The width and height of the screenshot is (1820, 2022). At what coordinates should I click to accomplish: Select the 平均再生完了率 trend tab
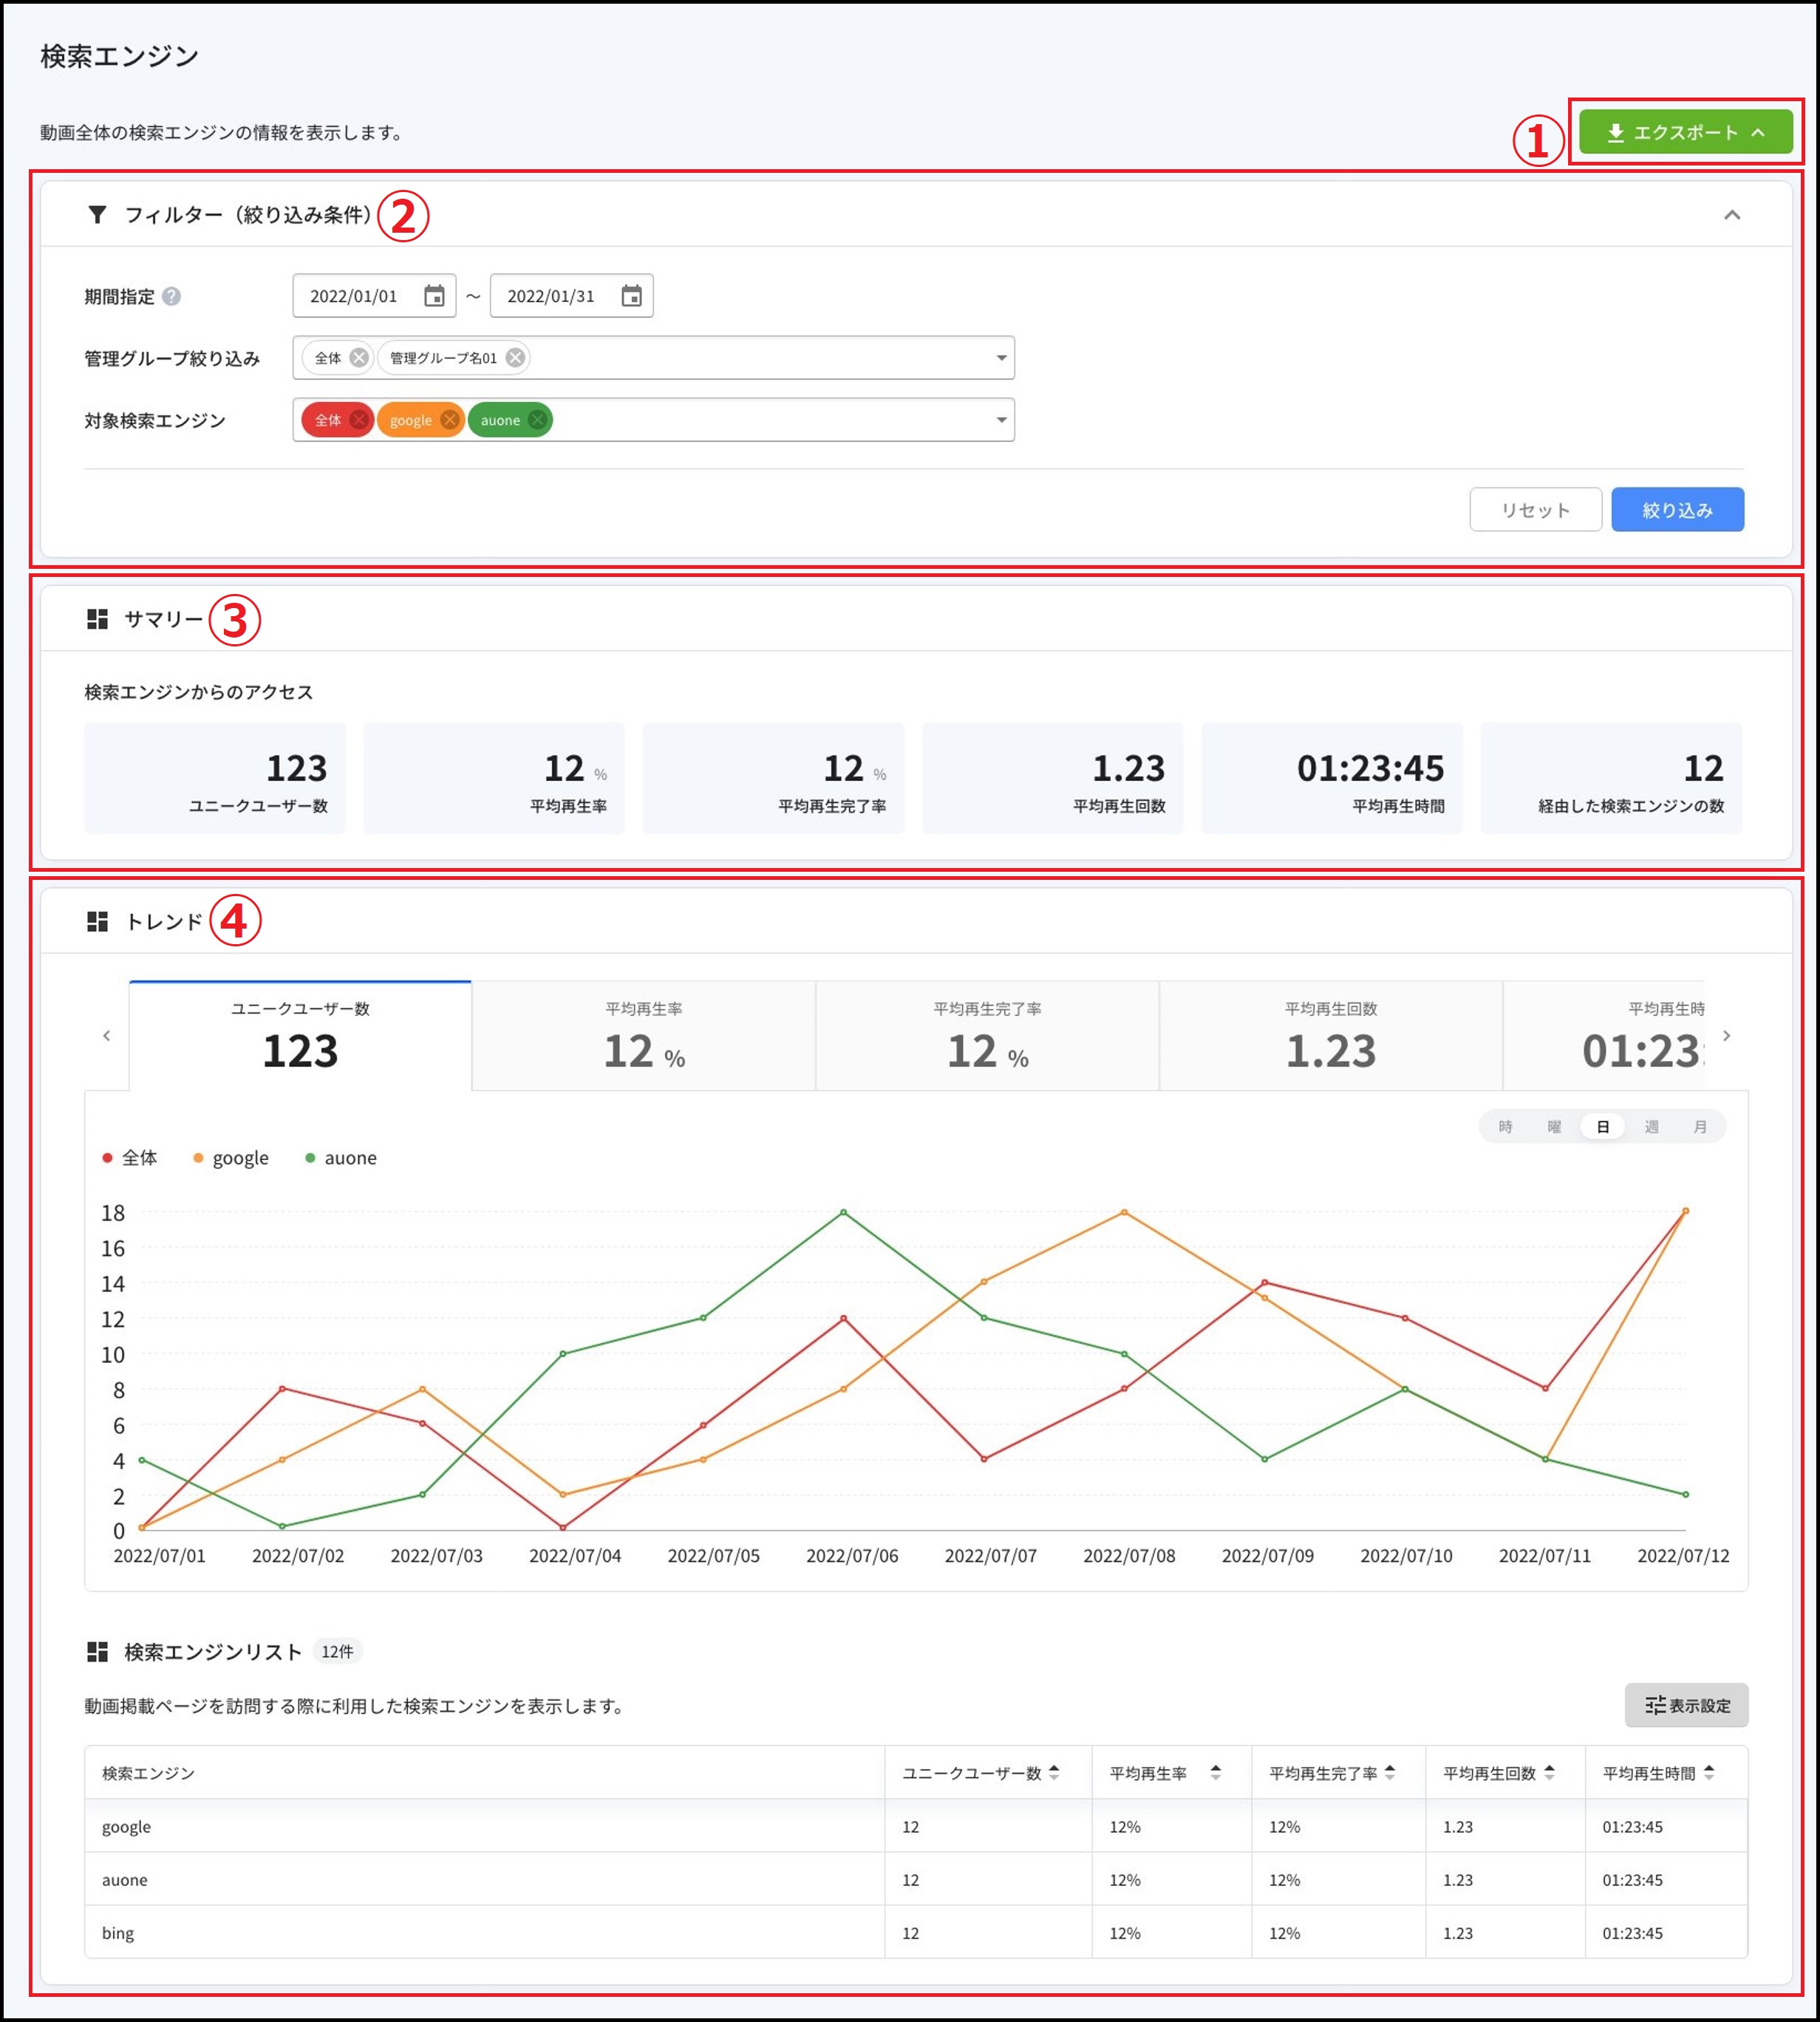pos(987,1036)
